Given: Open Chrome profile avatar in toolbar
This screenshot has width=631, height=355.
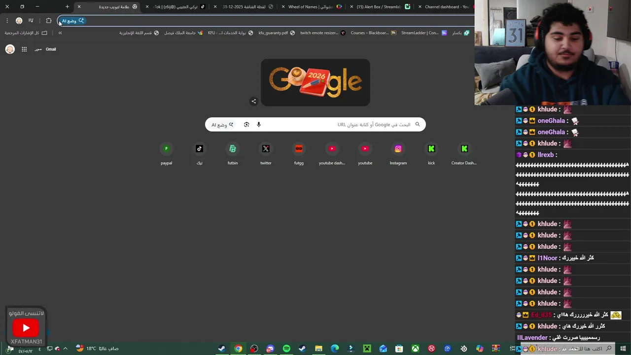Looking at the screenshot, I should [x=19, y=21].
